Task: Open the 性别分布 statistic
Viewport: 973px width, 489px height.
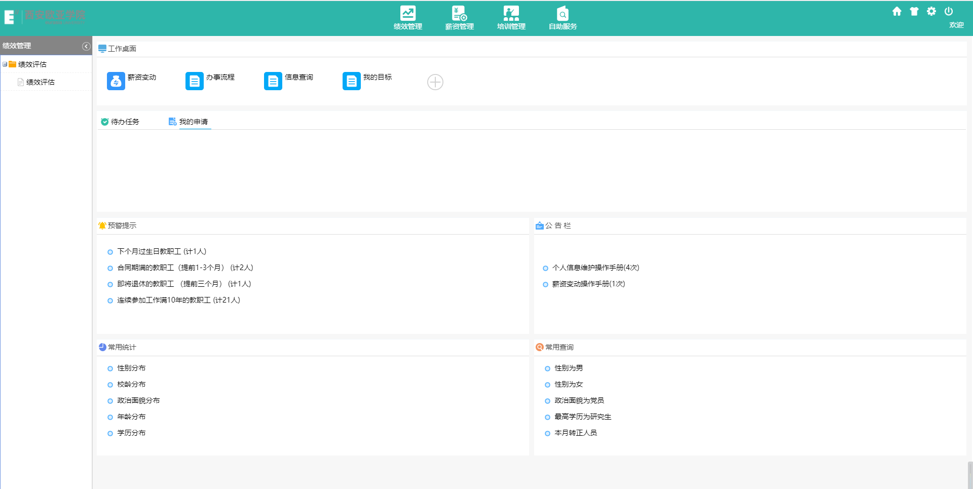Action: 131,368
